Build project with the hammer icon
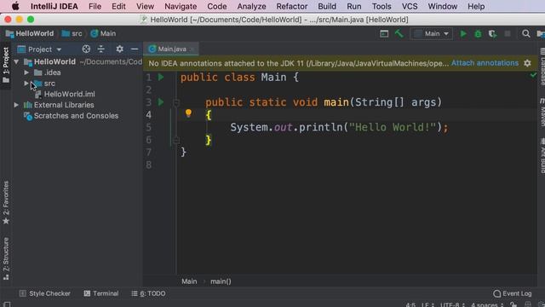 click(x=399, y=33)
